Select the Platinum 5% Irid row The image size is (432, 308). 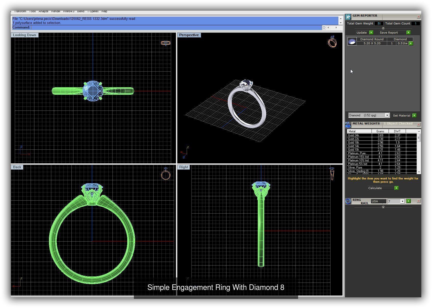tap(382, 164)
